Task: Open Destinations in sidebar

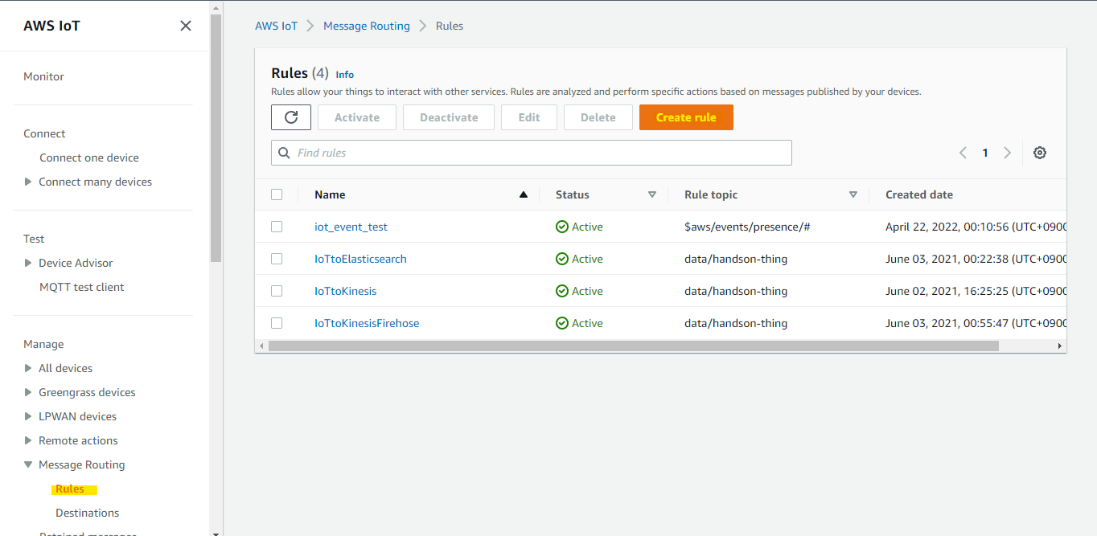Action: (x=87, y=513)
